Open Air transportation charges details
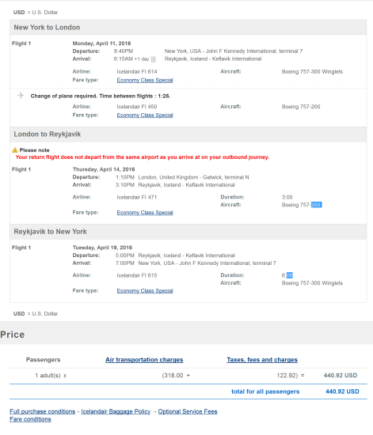Screen dimensions: 373x435 click(x=144, y=360)
